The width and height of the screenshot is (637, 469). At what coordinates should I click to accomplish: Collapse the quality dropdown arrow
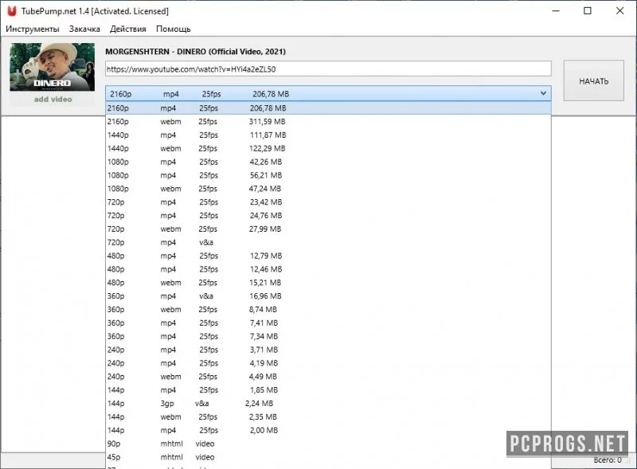(543, 93)
